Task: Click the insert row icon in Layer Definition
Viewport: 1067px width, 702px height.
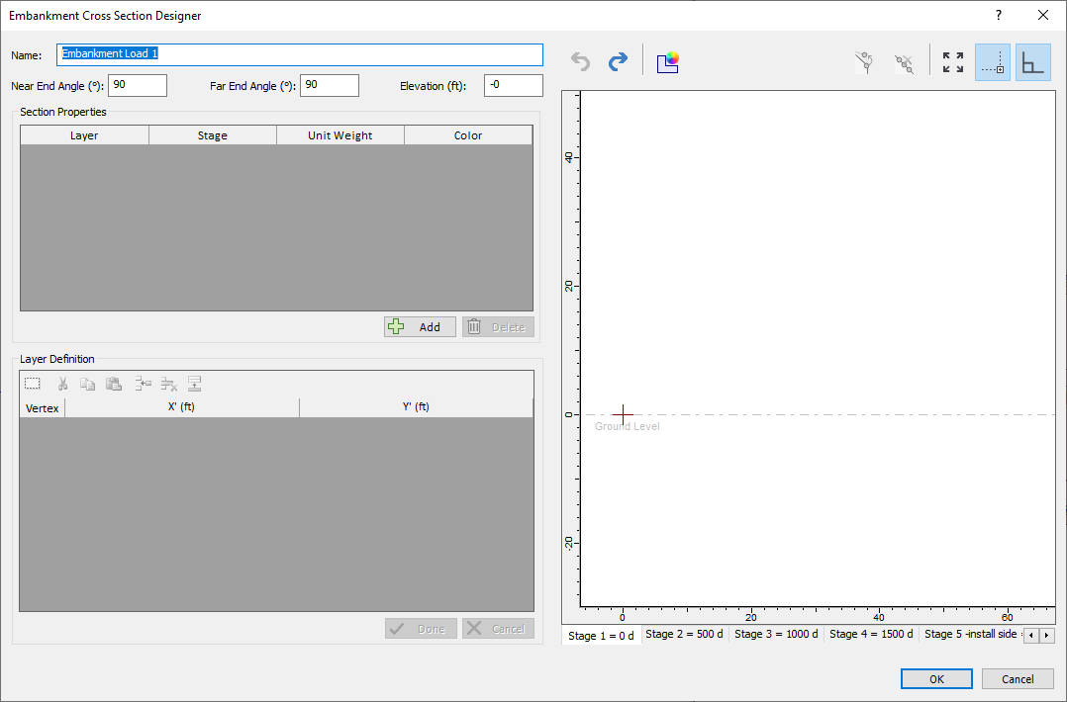Action: pos(143,384)
